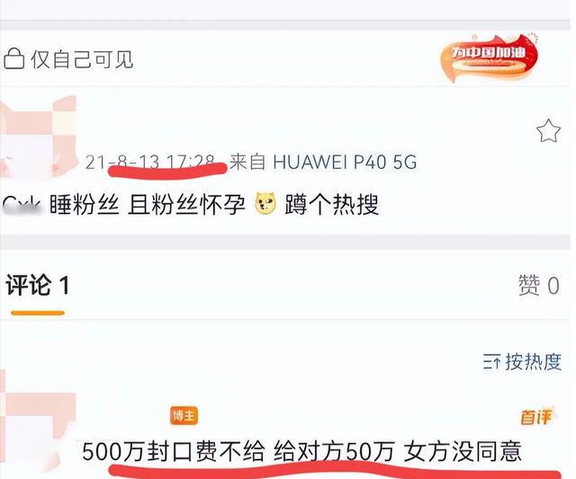Tap the orange indicator under 评论 tab
The height and width of the screenshot is (479, 576).
(x=38, y=313)
